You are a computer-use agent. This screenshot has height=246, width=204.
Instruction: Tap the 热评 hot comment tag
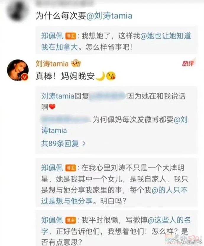tap(188, 63)
